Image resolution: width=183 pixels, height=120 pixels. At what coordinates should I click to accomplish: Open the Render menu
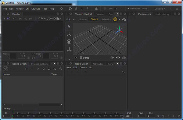click(20, 9)
